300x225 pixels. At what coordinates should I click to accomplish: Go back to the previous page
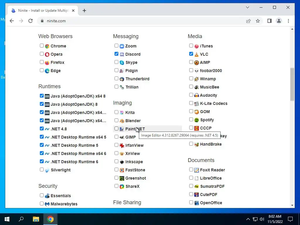(12, 21)
